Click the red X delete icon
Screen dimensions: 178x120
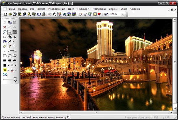(x=5, y=27)
